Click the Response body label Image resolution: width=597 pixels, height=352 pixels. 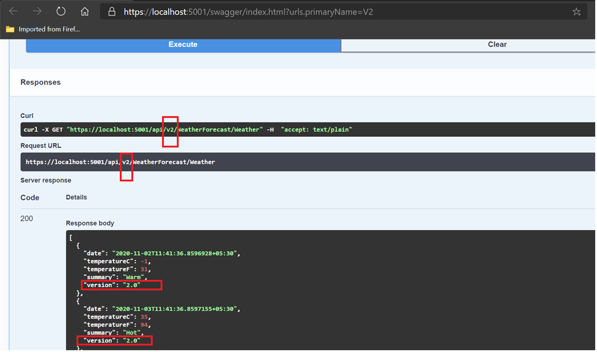(90, 223)
